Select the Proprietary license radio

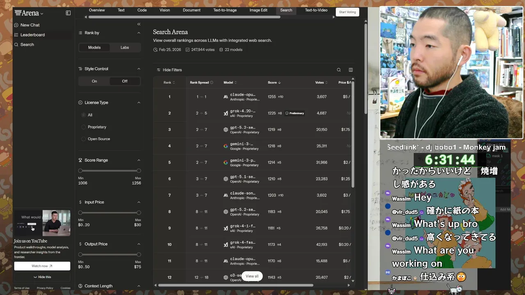(x=84, y=127)
